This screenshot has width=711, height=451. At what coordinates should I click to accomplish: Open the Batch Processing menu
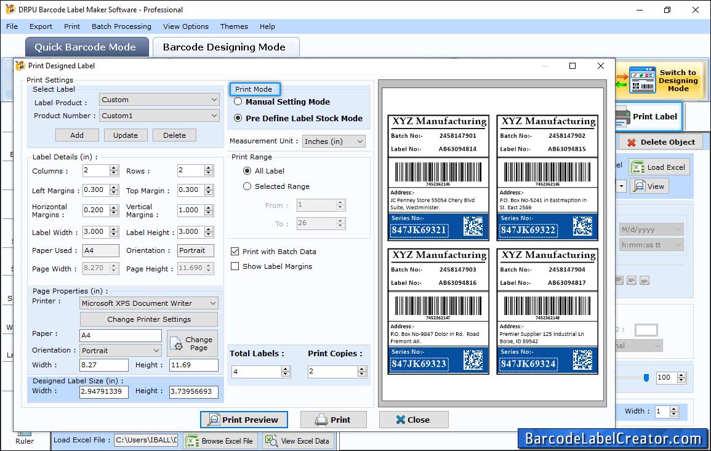(x=121, y=26)
